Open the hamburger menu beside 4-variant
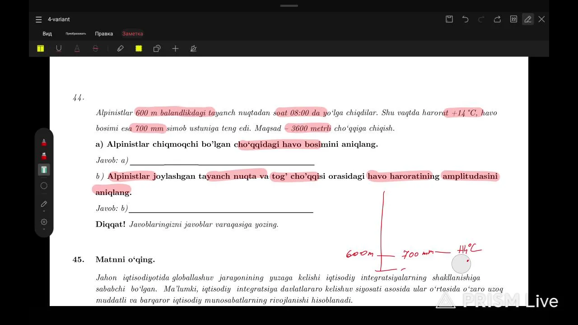 [39, 19]
